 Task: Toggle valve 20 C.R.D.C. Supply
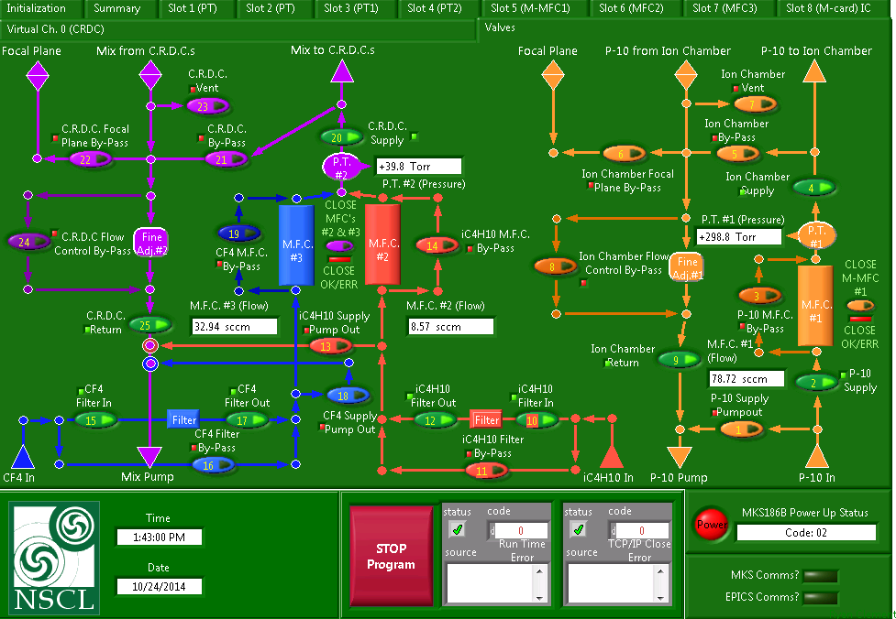[x=339, y=137]
